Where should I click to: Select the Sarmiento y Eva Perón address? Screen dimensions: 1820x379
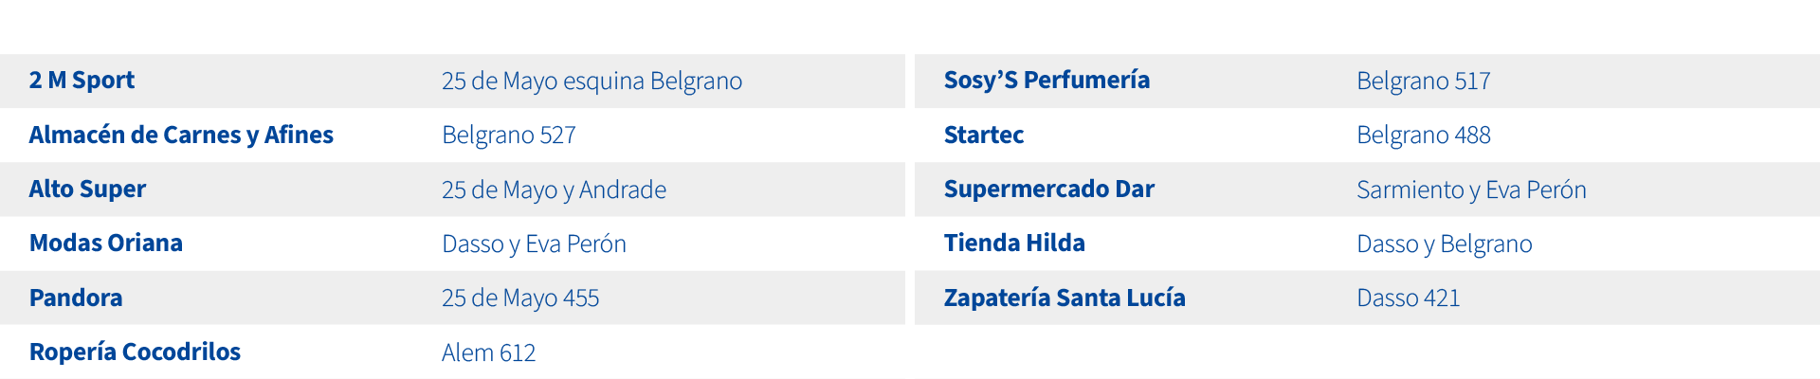click(x=1471, y=190)
